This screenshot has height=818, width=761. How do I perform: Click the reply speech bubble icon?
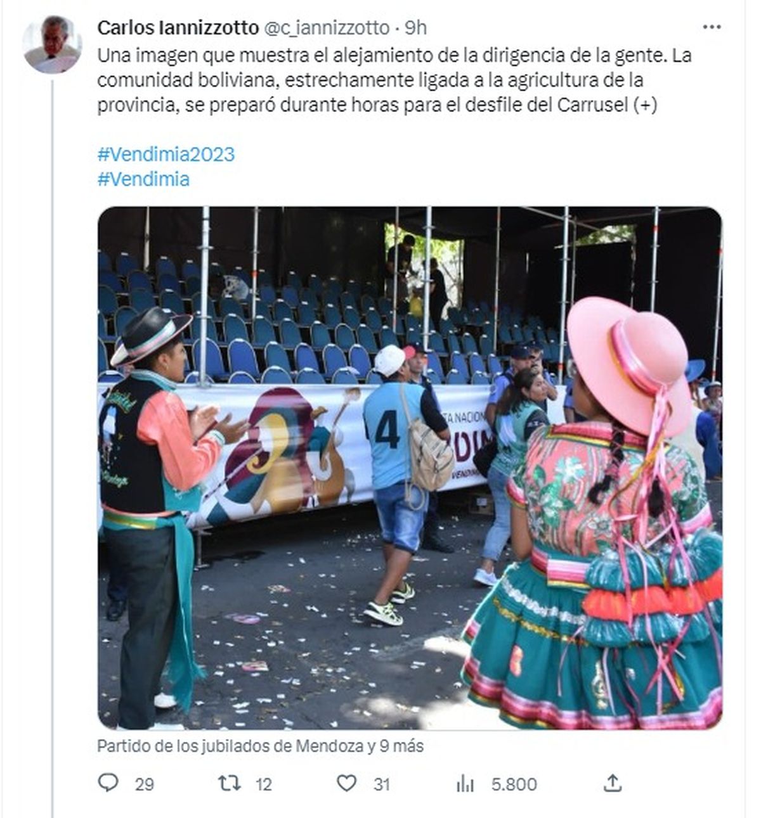point(108,783)
